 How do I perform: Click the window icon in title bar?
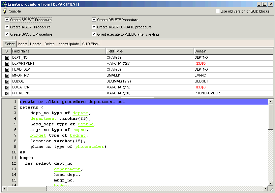point(4,4)
